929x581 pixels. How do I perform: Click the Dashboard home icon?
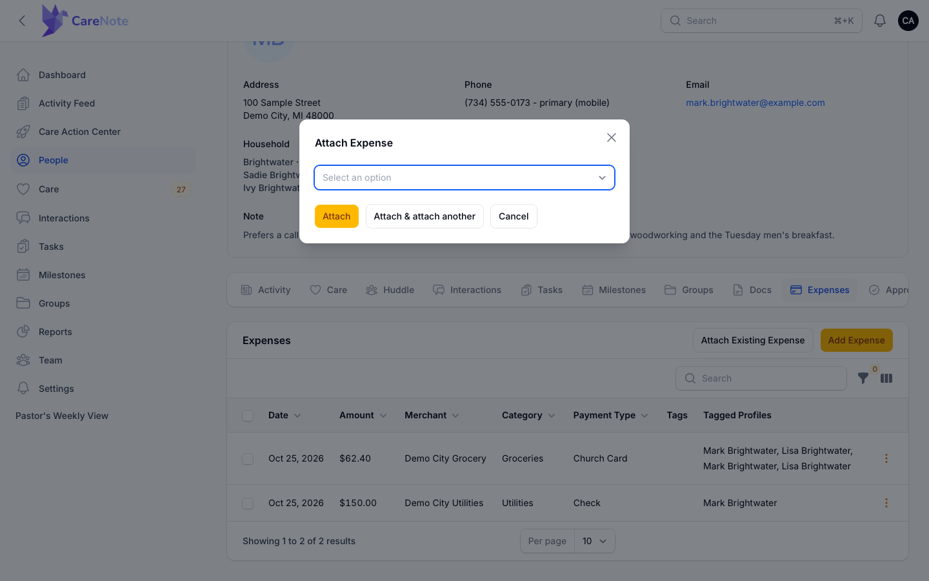tap(23, 75)
